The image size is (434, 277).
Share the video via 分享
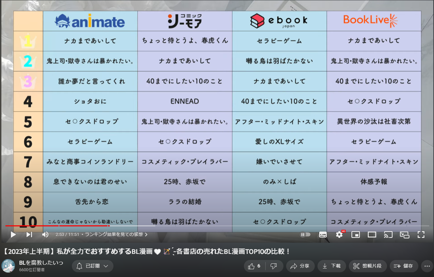point(300,266)
